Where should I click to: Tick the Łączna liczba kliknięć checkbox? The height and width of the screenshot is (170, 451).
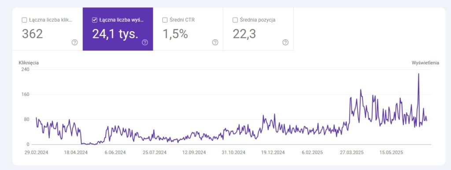click(25, 20)
